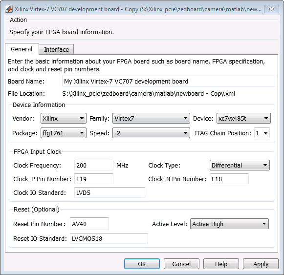This screenshot has width=284, height=275.
Task: Close the board editor dialog window
Action: pyautogui.click(x=271, y=9)
